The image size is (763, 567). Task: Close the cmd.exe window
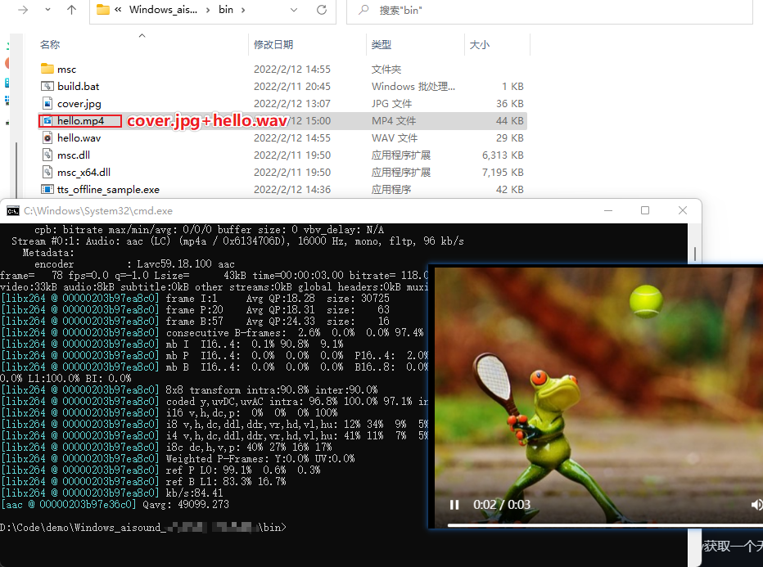(683, 210)
